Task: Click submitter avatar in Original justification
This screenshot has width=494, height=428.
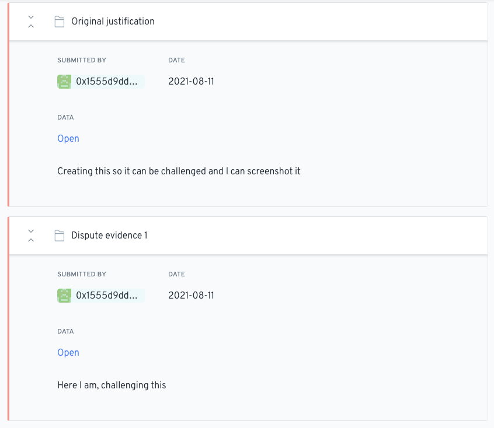Action: click(x=64, y=82)
